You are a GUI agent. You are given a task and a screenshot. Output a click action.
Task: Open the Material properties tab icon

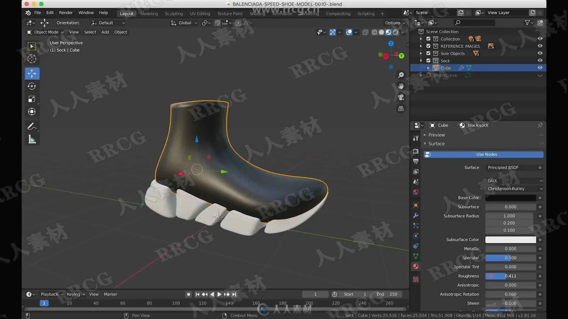416,266
